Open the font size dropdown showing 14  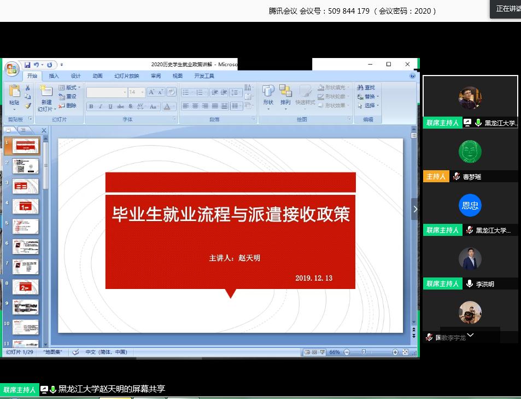click(x=142, y=92)
